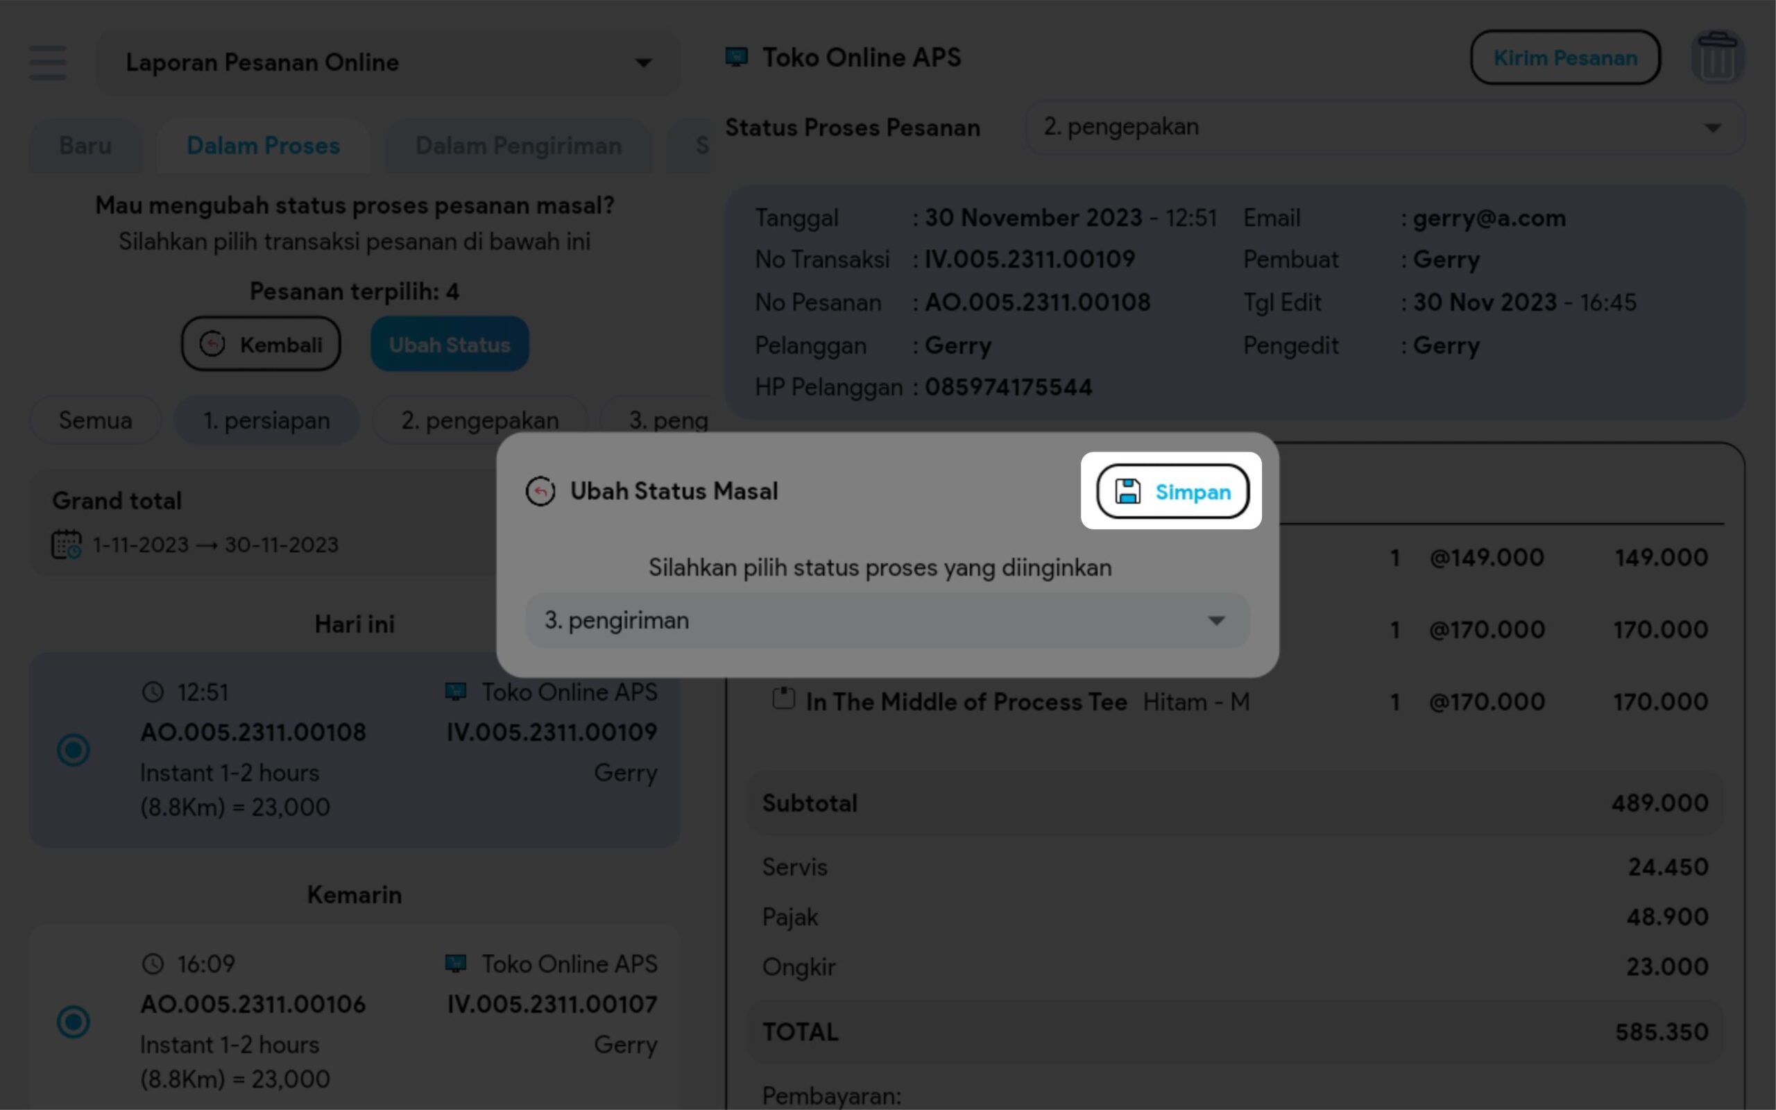Open the 3. pengiriman status dropdown
Screen dimensions: 1776x1110
click(887, 621)
